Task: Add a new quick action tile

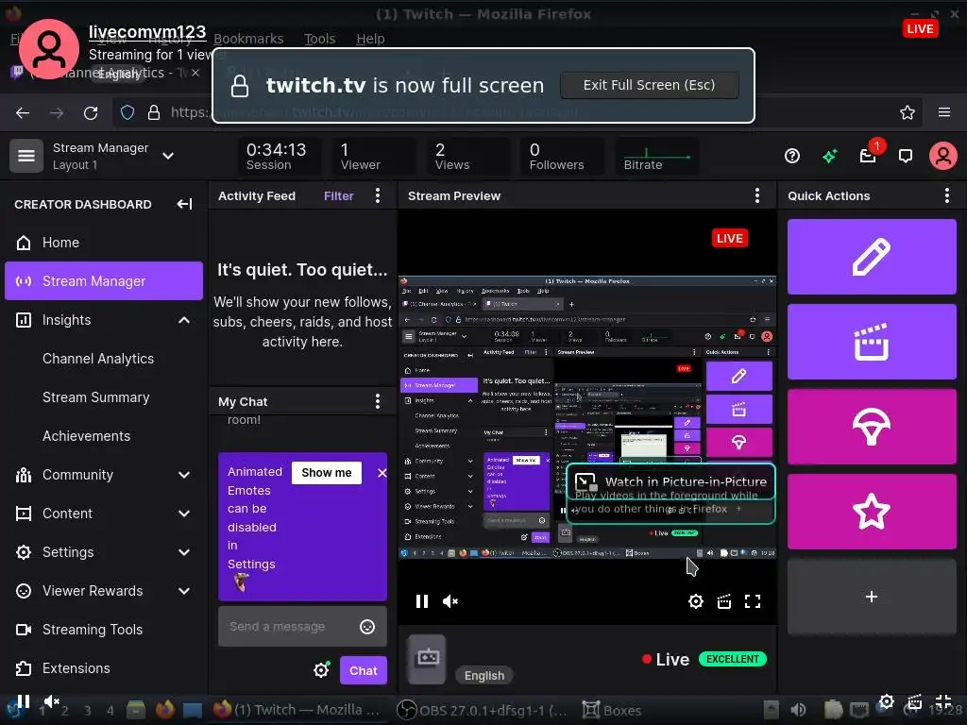Action: tap(871, 597)
